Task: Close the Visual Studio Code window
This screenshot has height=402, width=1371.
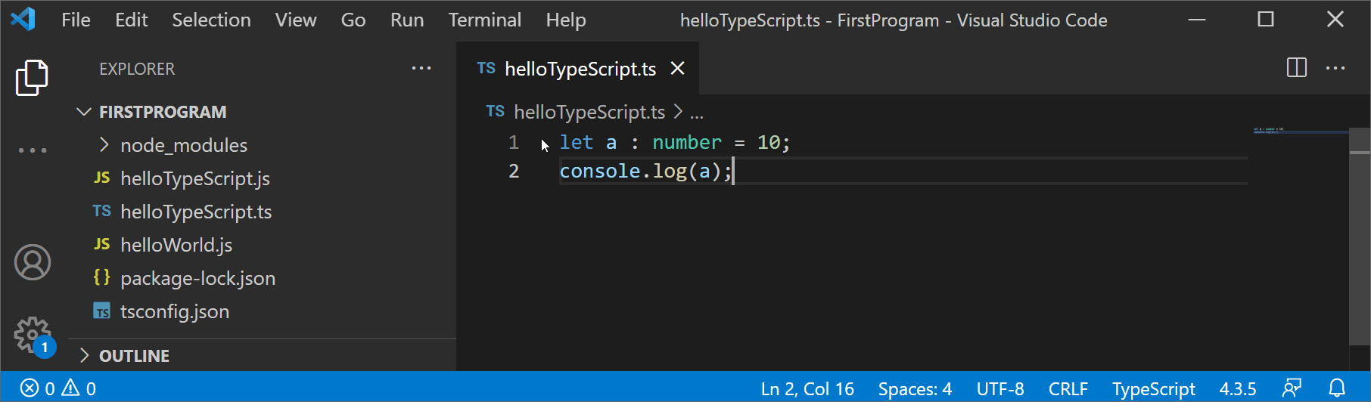Action: (x=1335, y=20)
